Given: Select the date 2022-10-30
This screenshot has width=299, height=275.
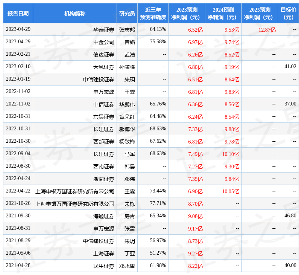Looking at the screenshot, I should pyautogui.click(x=18, y=141).
